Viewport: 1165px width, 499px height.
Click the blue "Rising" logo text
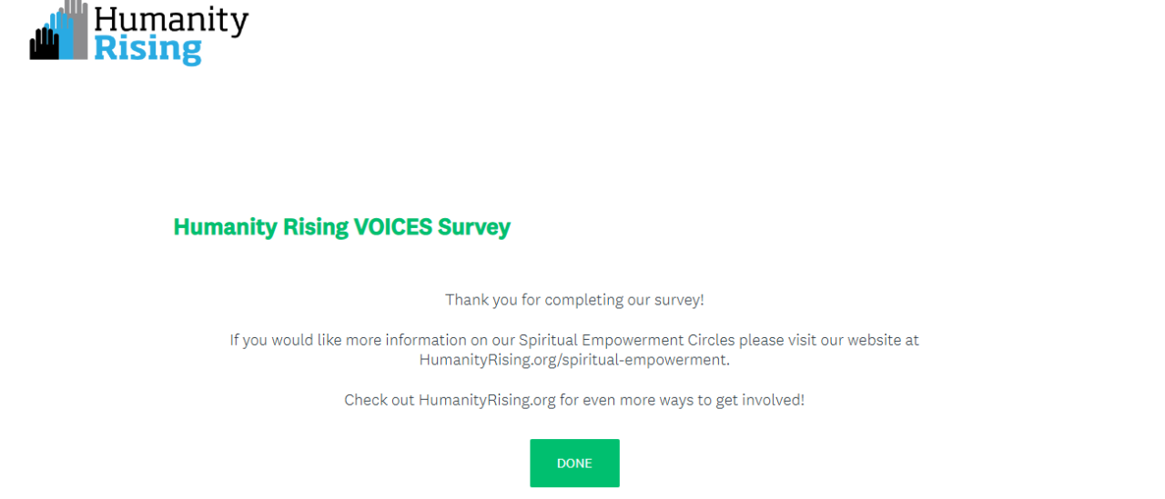click(147, 49)
